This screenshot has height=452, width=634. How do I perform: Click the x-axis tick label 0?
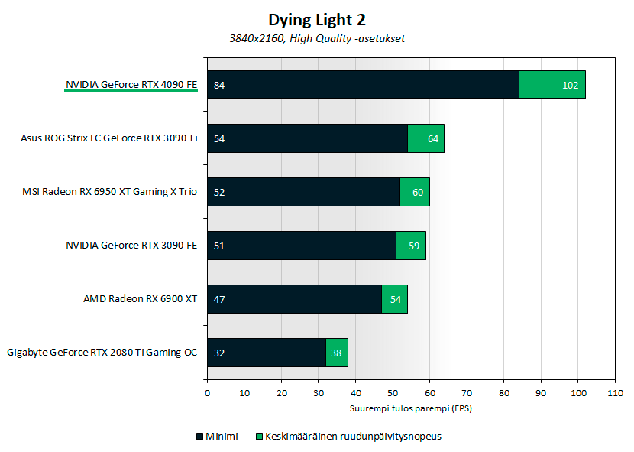[208, 393]
